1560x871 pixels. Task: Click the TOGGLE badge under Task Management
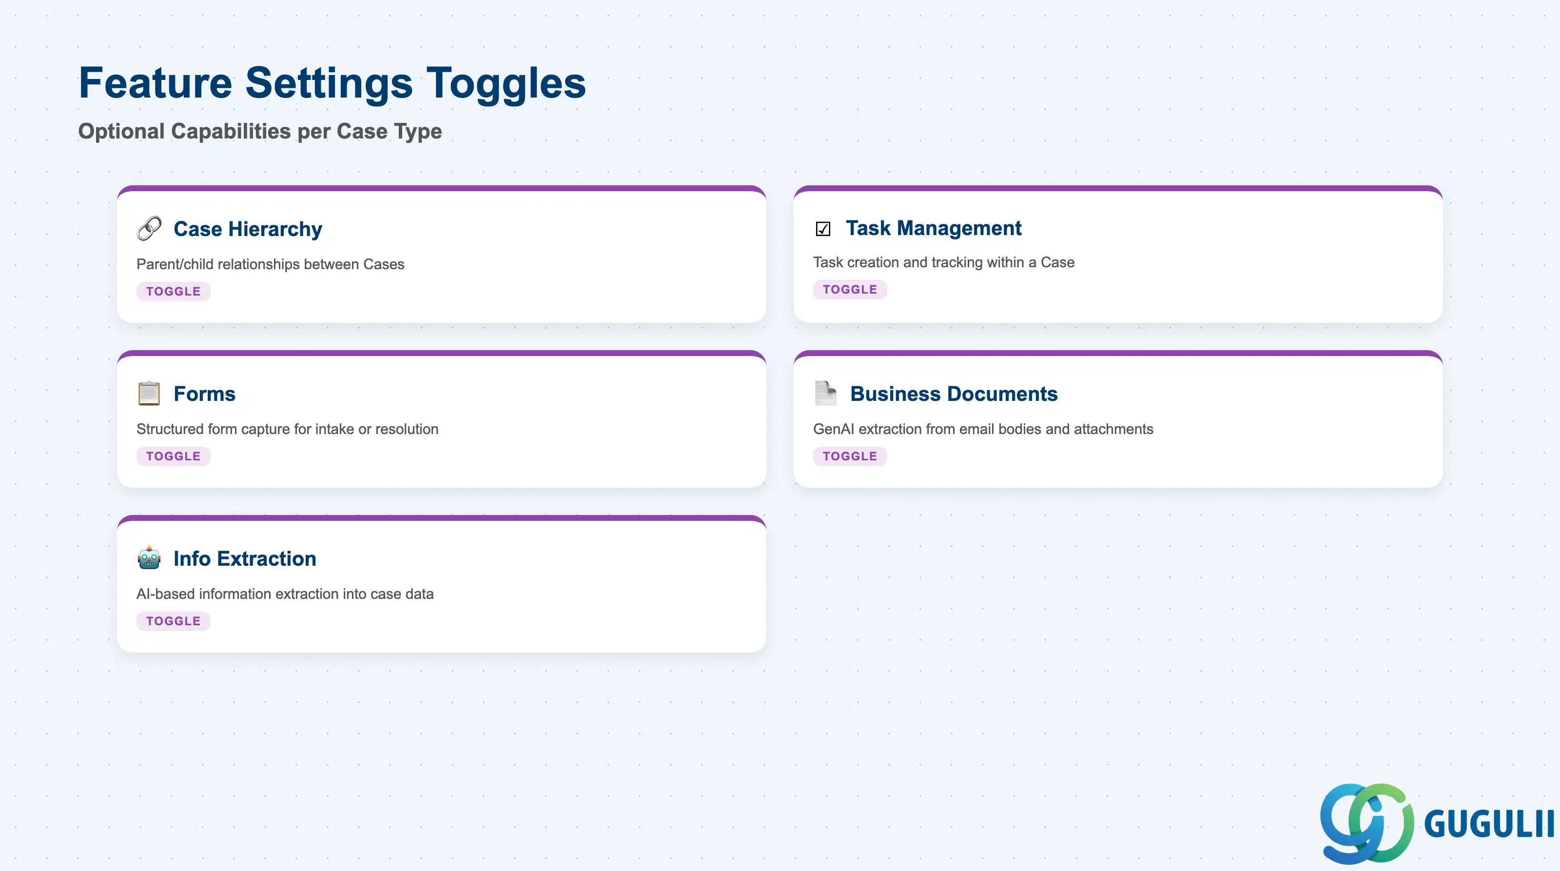(850, 290)
